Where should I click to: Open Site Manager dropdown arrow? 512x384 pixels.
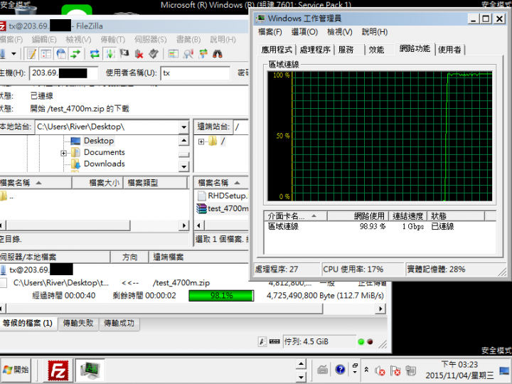pyautogui.click(x=14, y=53)
